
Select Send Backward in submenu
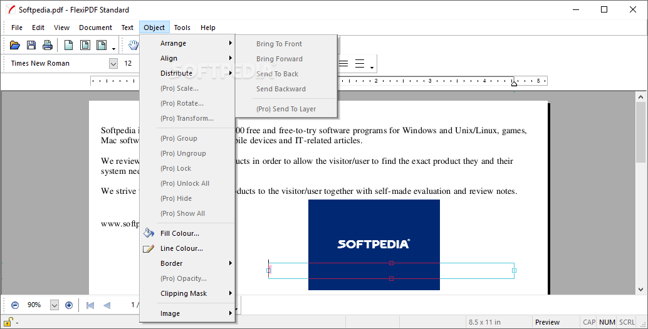[x=287, y=89]
